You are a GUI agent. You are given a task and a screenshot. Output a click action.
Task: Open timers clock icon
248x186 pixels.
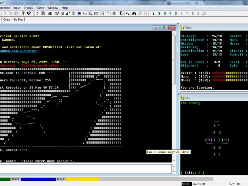[x=73, y=13]
